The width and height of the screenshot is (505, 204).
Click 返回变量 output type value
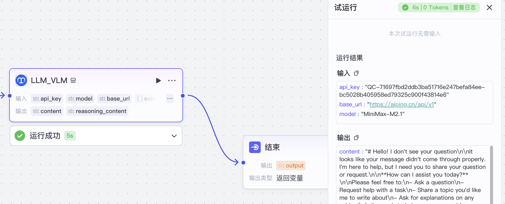tap(290, 178)
